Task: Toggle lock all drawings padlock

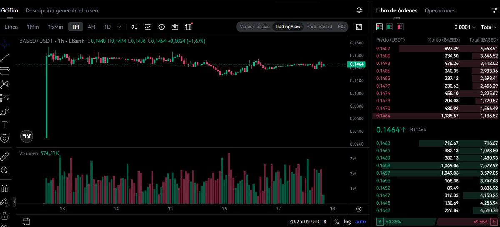Action: click(5, 216)
